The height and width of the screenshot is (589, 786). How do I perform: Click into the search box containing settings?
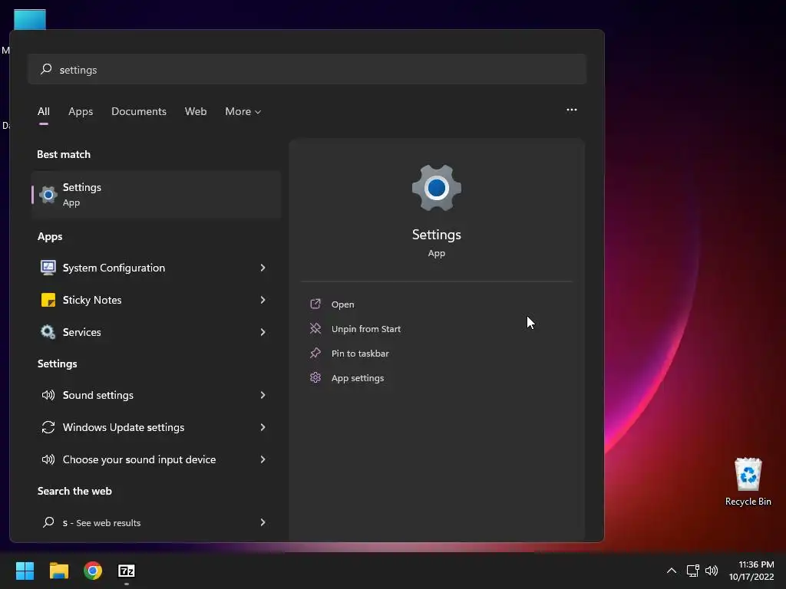point(307,69)
